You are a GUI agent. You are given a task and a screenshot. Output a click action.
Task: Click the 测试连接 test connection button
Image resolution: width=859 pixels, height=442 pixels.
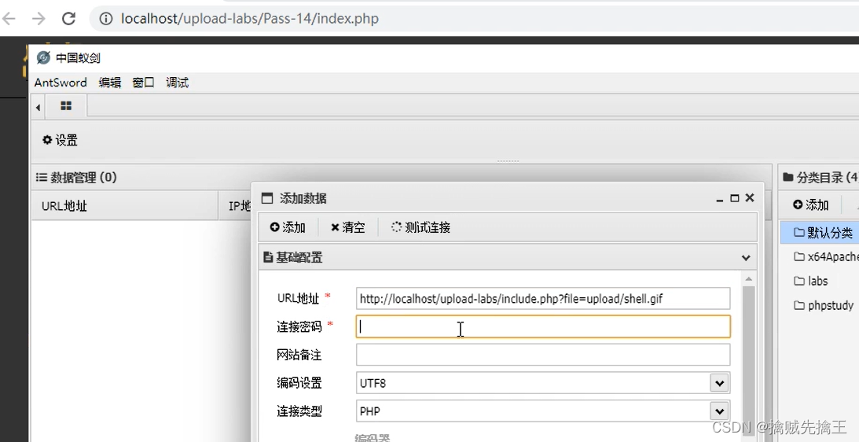click(x=420, y=227)
